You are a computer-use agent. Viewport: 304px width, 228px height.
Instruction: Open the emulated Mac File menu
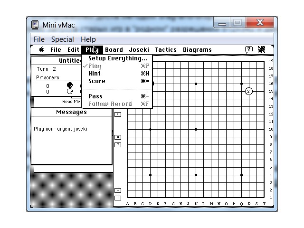[56, 50]
